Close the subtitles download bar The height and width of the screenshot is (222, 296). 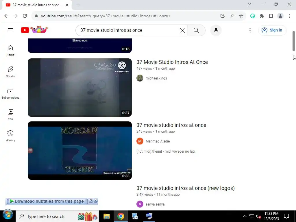tap(96, 201)
